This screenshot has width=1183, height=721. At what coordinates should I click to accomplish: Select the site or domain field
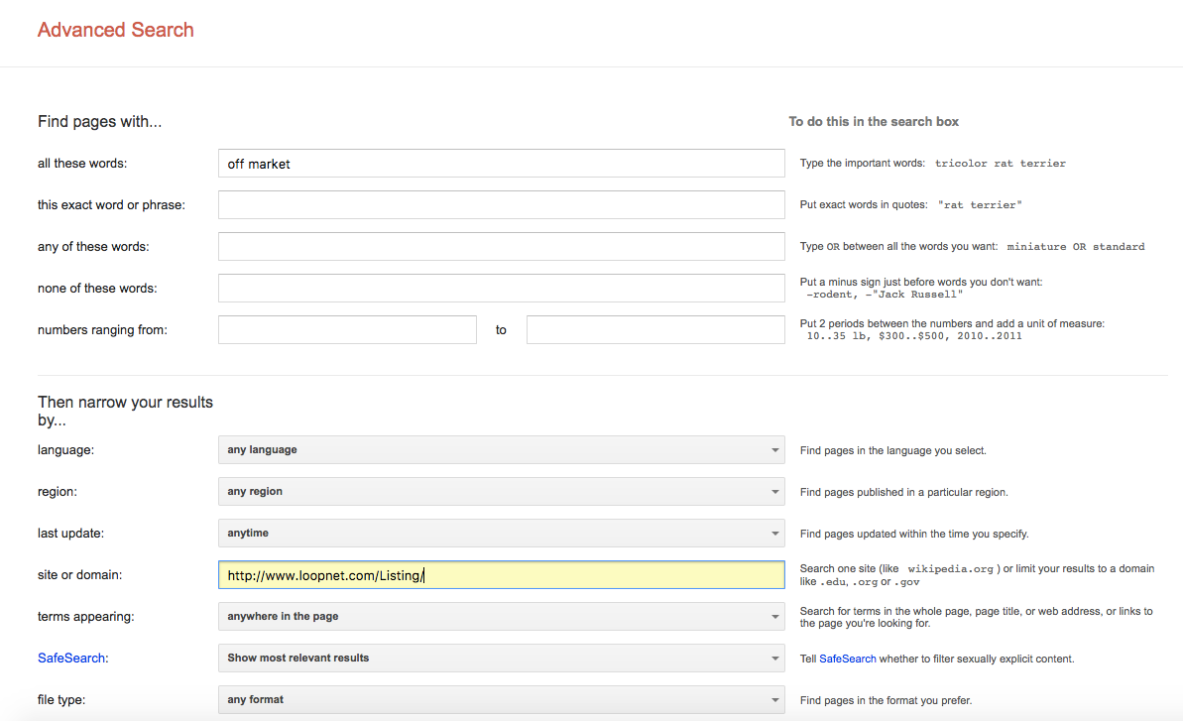501,574
